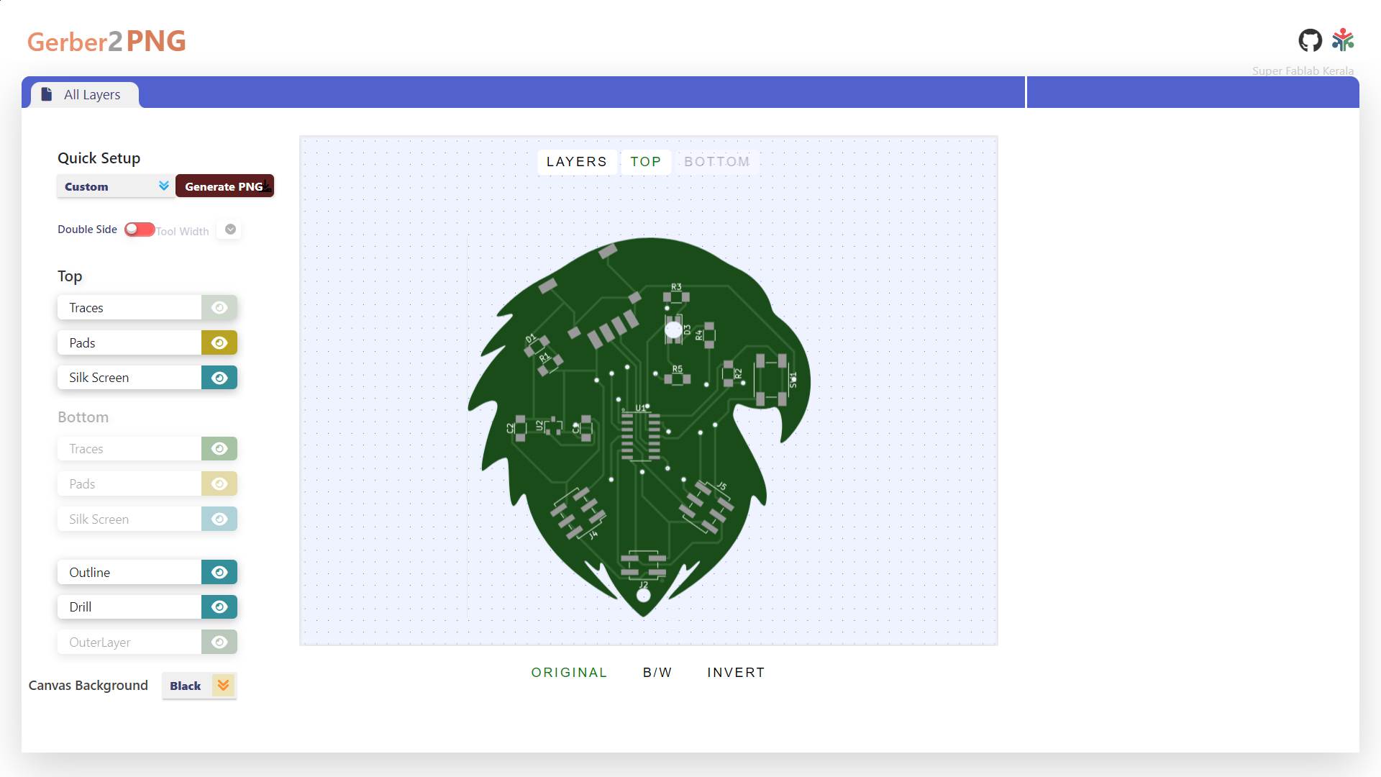Enable the Double Side switch

[140, 230]
